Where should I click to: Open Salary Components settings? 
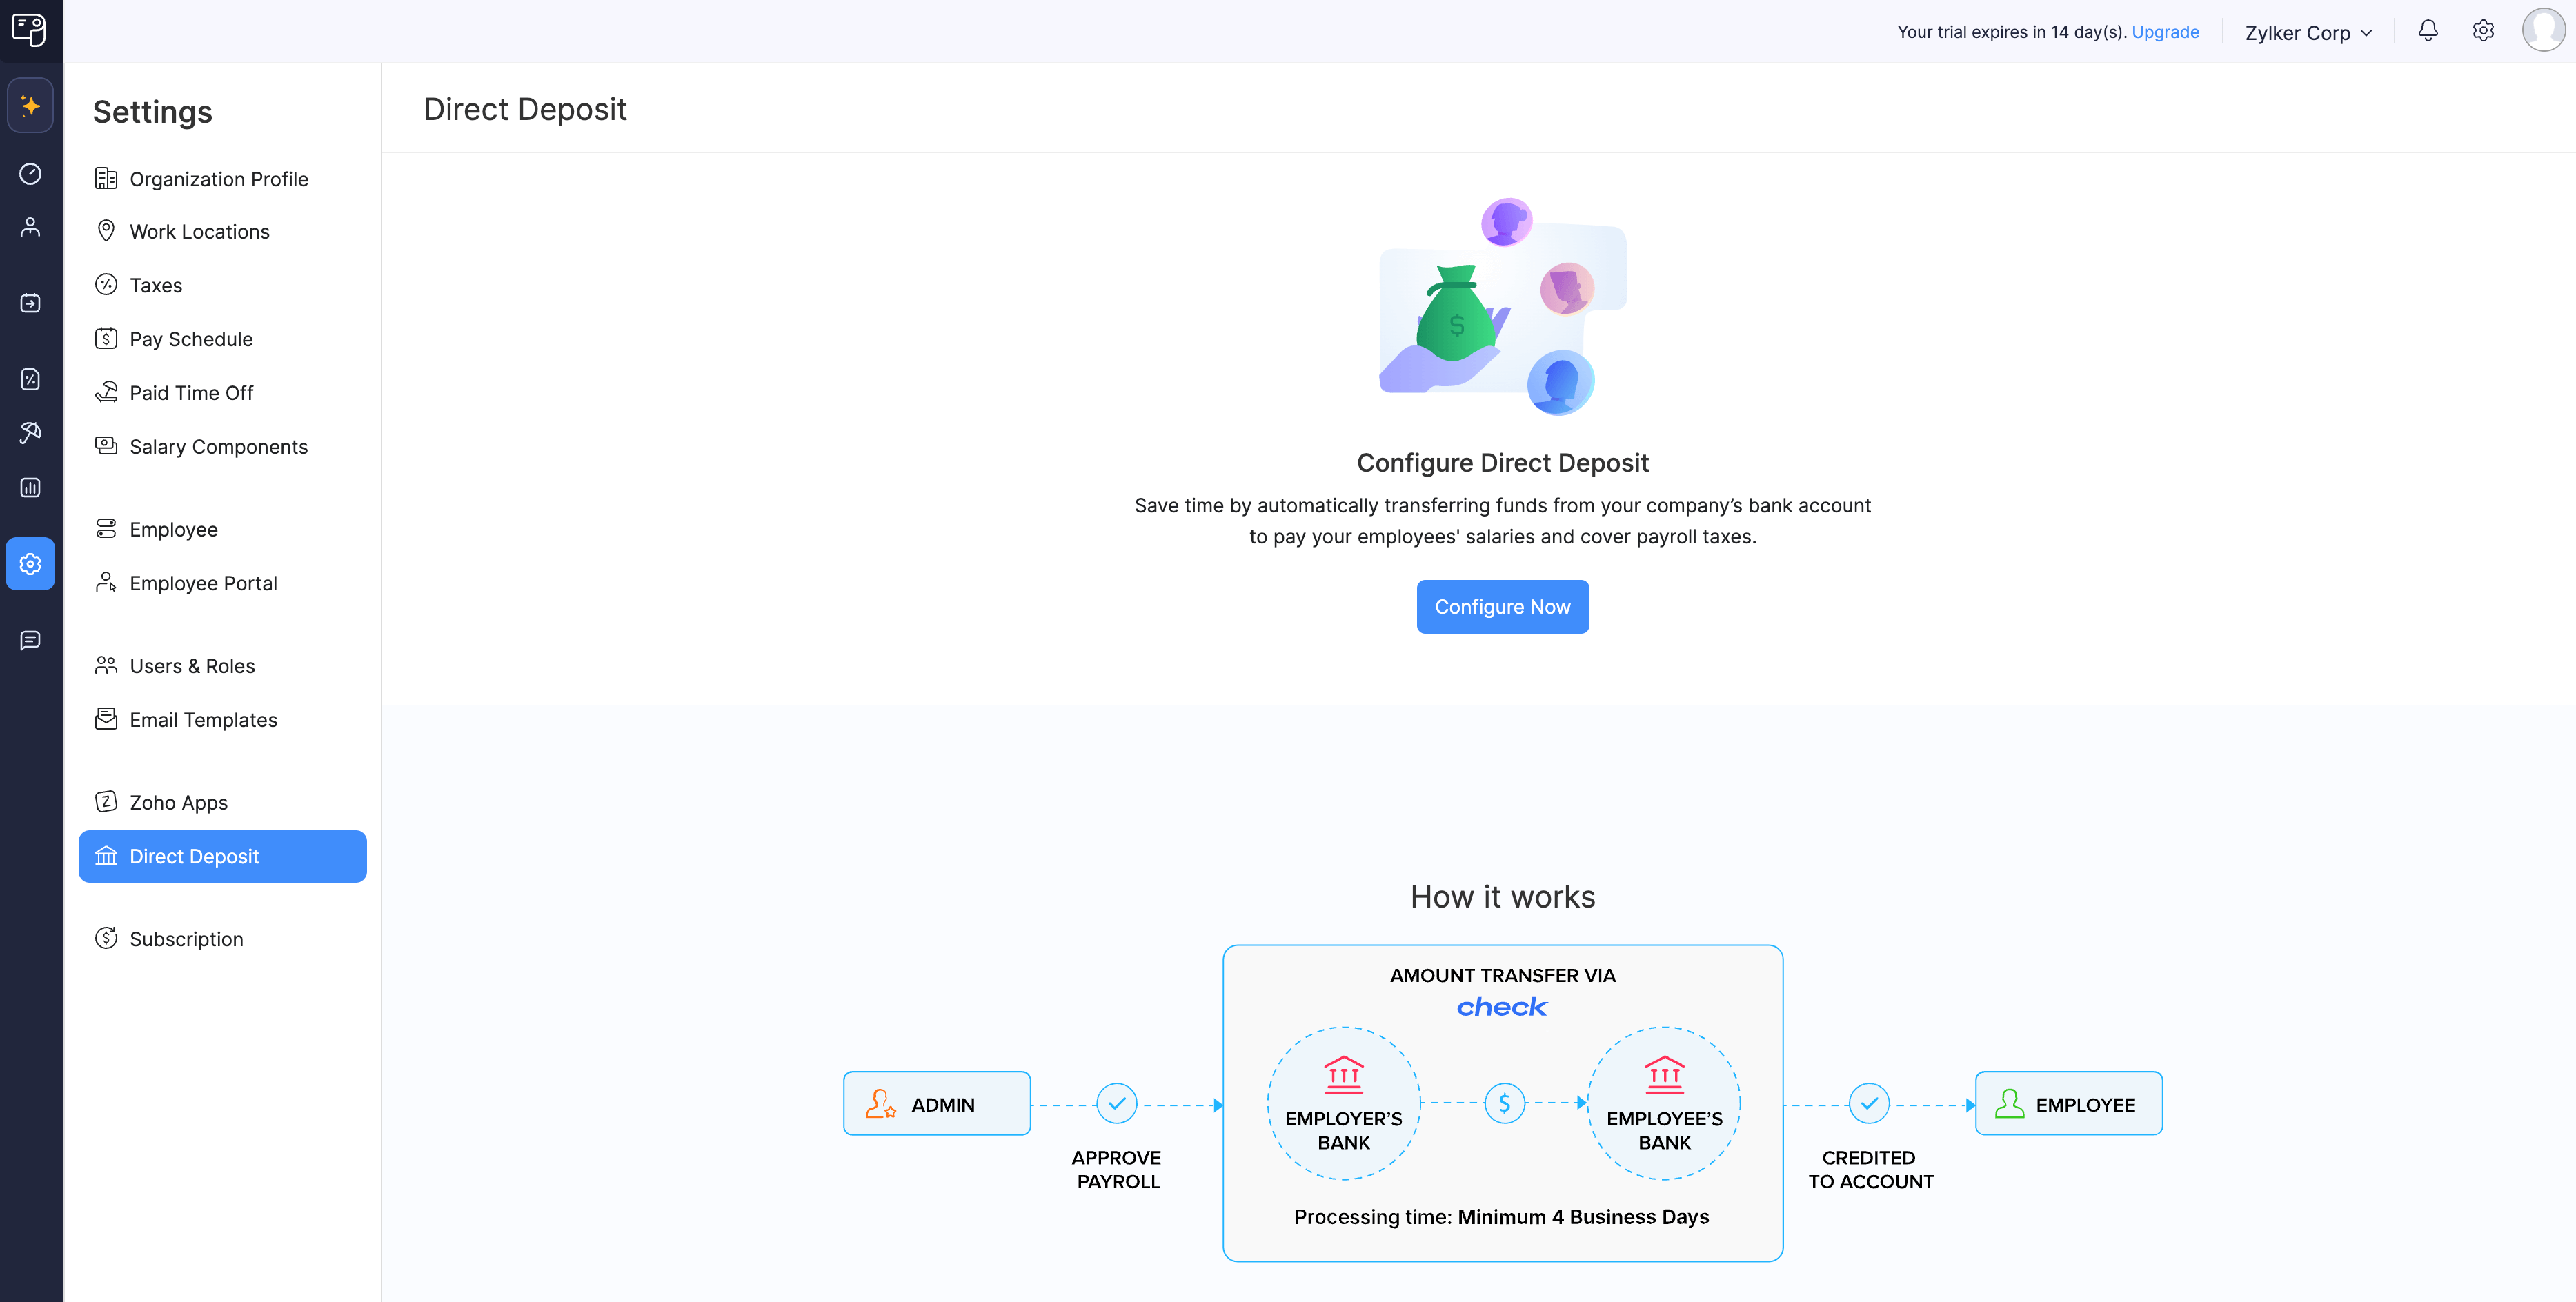coord(218,447)
